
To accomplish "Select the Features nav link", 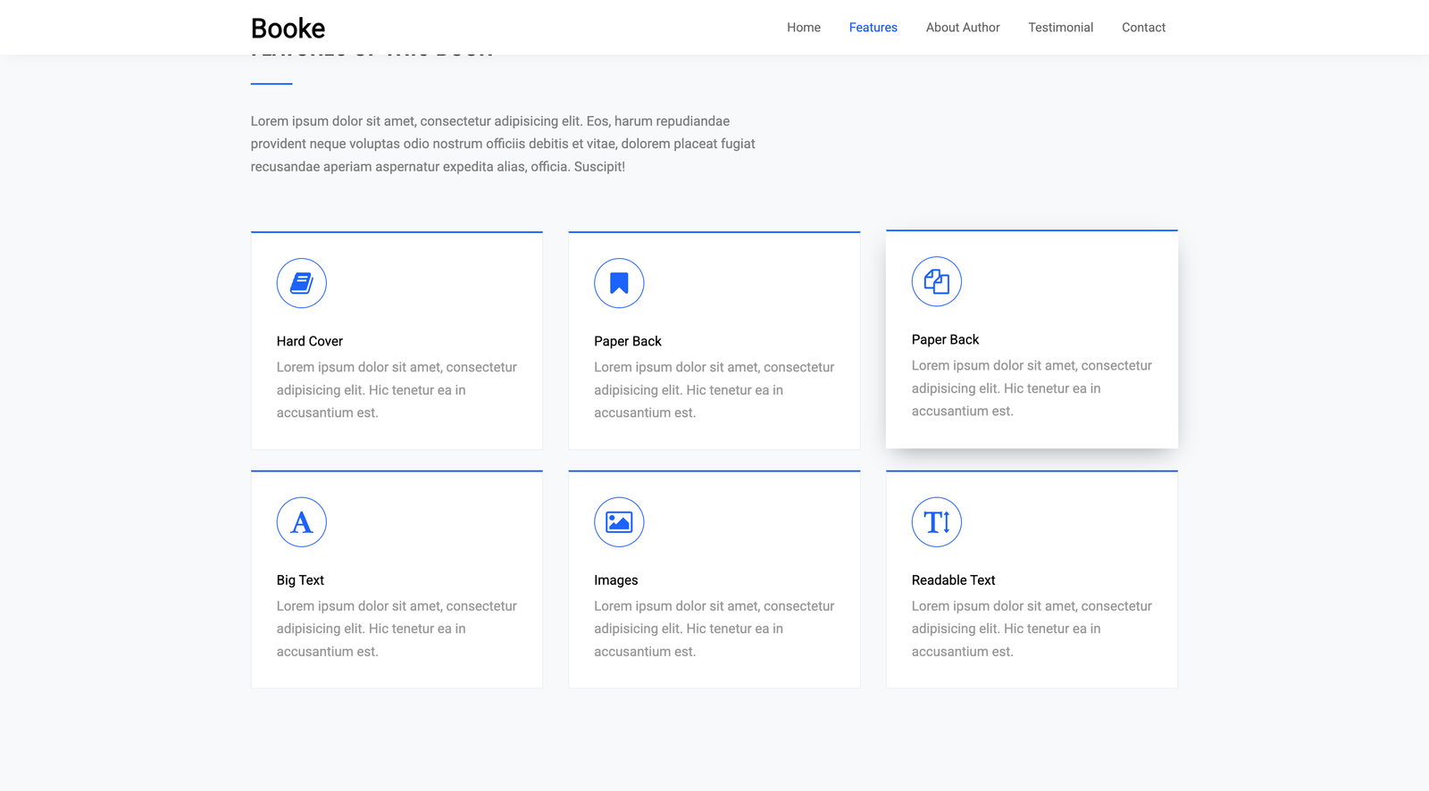I will coord(873,28).
